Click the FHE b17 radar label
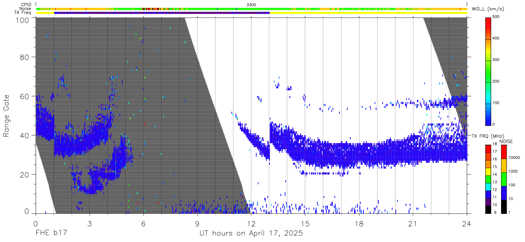The image size is (525, 242). click(x=50, y=233)
